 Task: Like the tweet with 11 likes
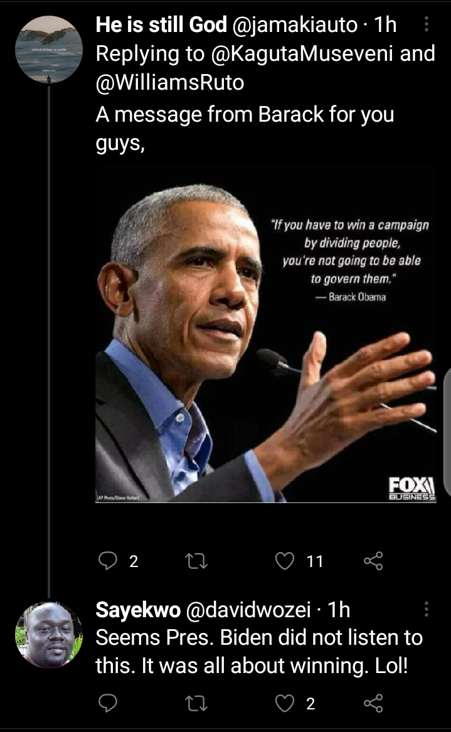click(284, 561)
